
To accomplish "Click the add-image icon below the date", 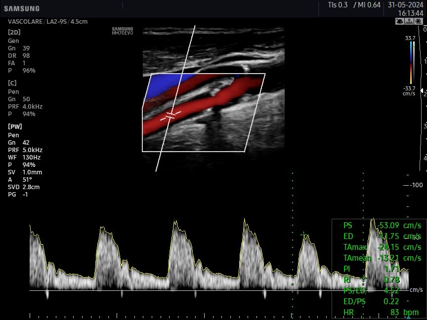I will click(x=400, y=21).
